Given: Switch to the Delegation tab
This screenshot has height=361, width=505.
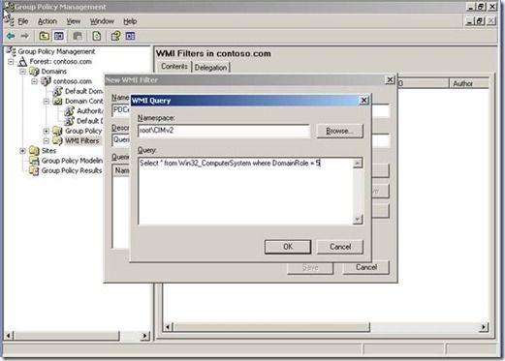Looking at the screenshot, I should point(210,68).
